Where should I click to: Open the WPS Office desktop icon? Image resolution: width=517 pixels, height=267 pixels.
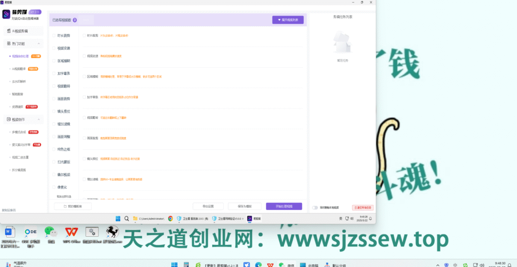71,232
